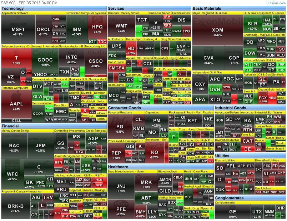This screenshot has height=221, width=287.
Task: Open the finviz.com link
Action: coord(276,3)
